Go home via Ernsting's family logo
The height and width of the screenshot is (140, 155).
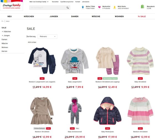pyautogui.click(x=12, y=5)
